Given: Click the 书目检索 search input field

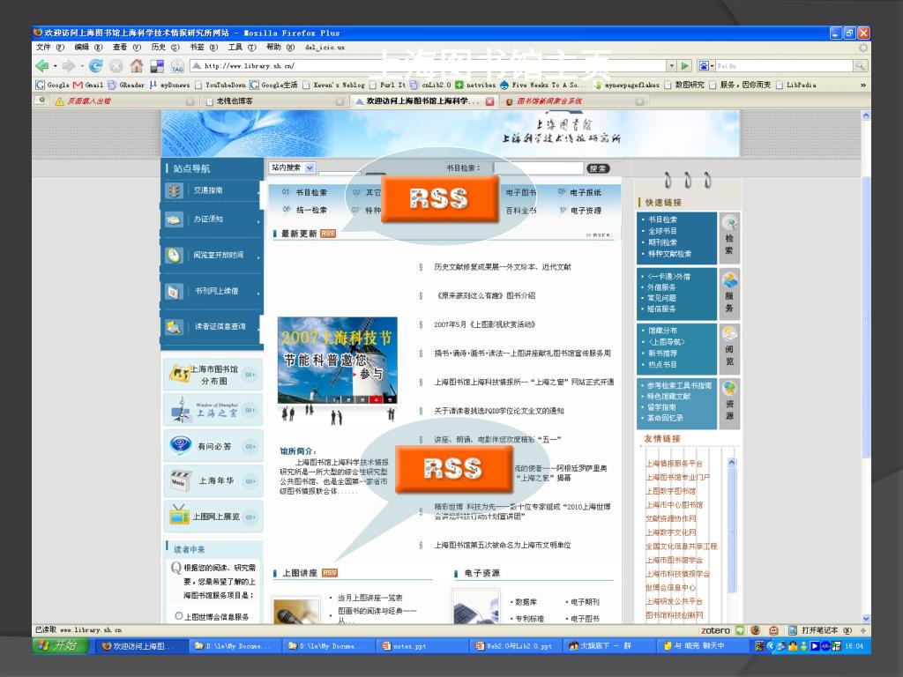Looking at the screenshot, I should coord(539,168).
